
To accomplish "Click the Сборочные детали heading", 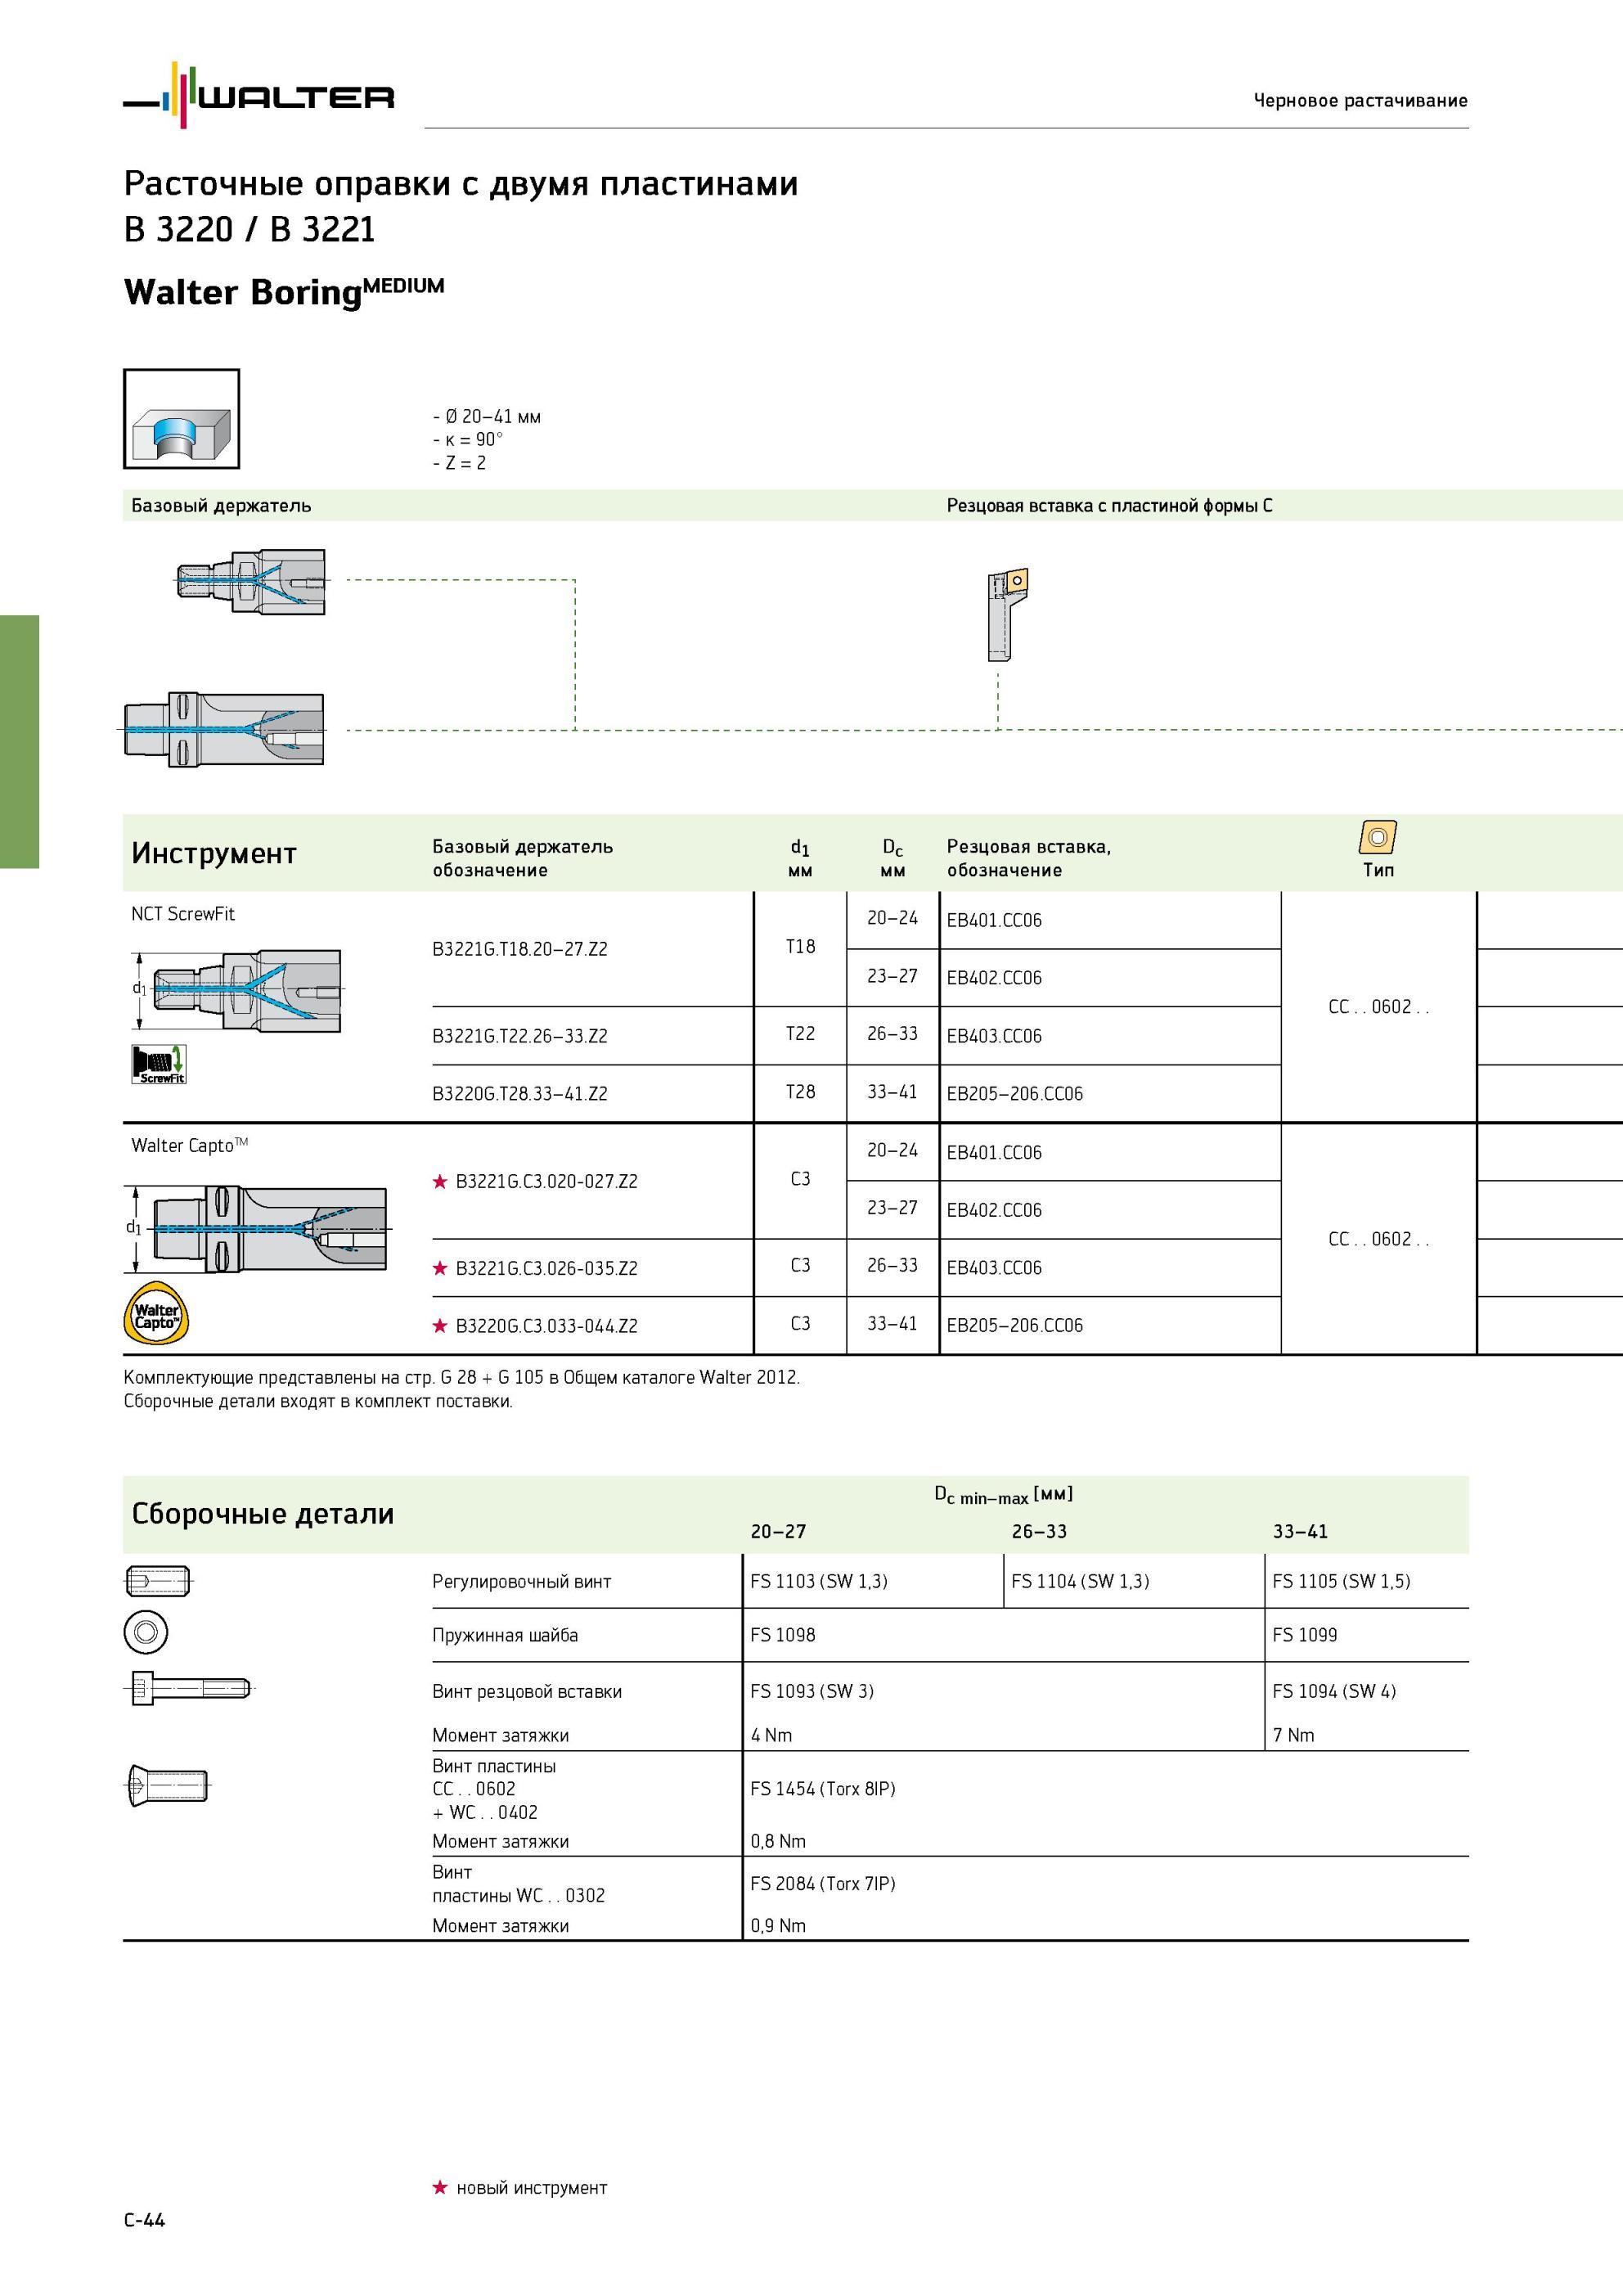I will [263, 1514].
